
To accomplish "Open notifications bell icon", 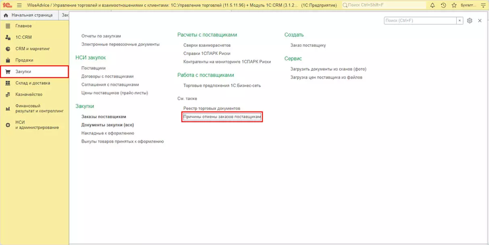I will [x=433, y=5].
